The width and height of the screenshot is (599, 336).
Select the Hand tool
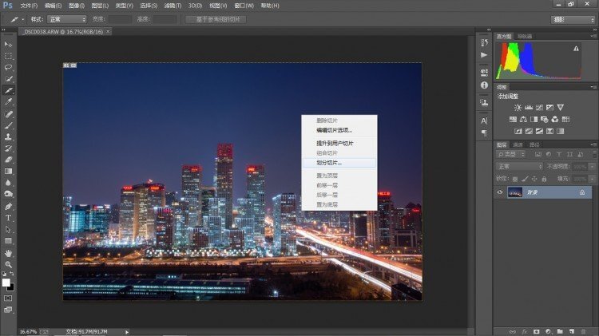click(x=9, y=252)
